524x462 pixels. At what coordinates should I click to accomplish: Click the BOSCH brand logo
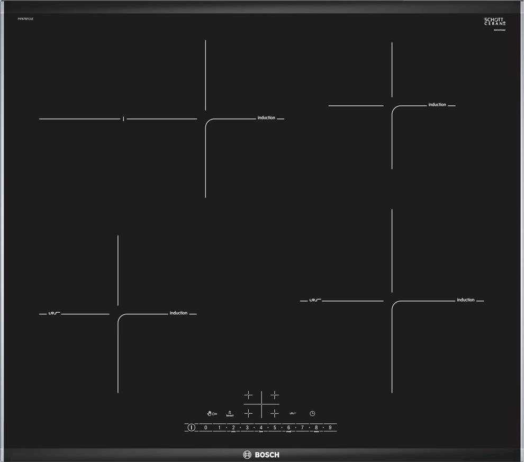261,455
